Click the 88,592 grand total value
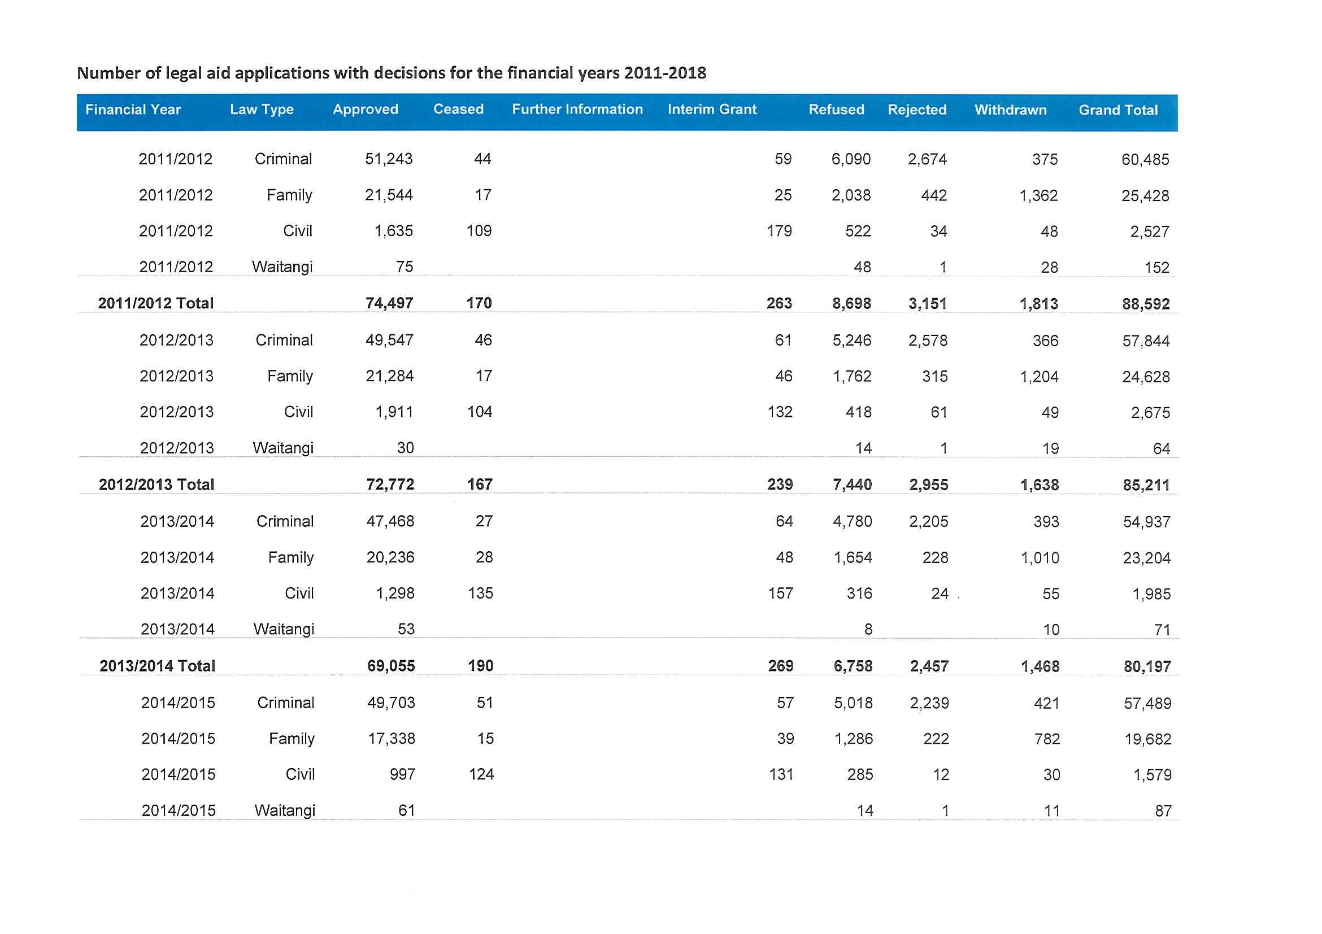 pyautogui.click(x=1145, y=304)
